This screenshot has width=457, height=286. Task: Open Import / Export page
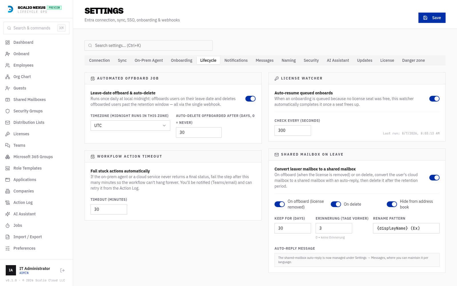coord(36,237)
